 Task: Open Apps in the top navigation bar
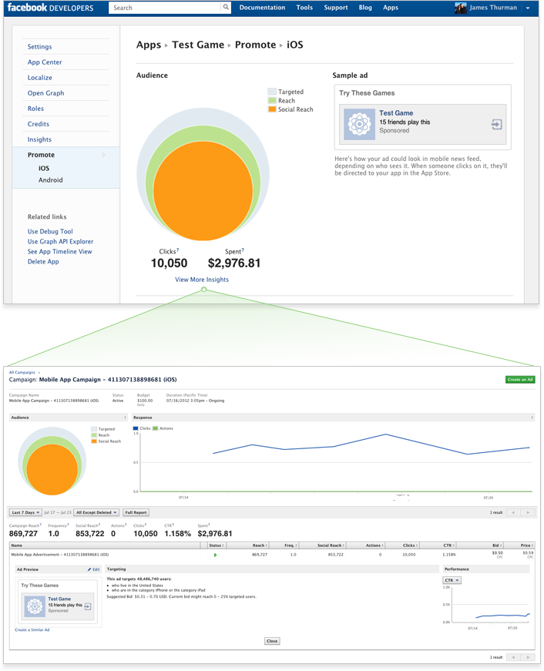pos(391,8)
